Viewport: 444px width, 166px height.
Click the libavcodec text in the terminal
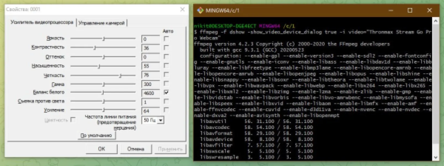click(x=215, y=127)
